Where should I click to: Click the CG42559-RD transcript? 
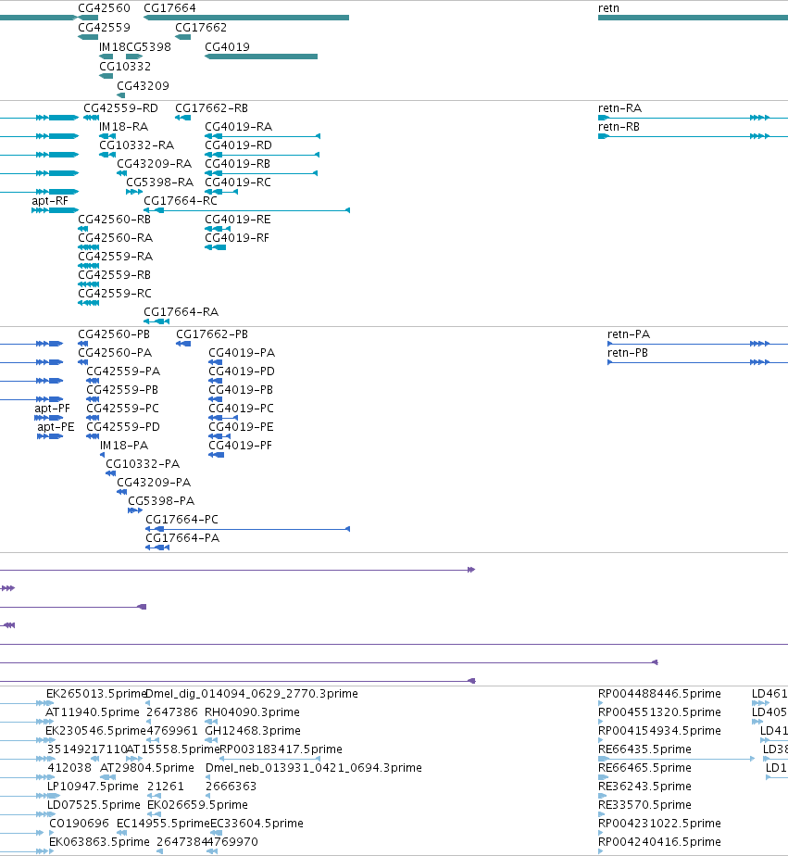coord(91,118)
